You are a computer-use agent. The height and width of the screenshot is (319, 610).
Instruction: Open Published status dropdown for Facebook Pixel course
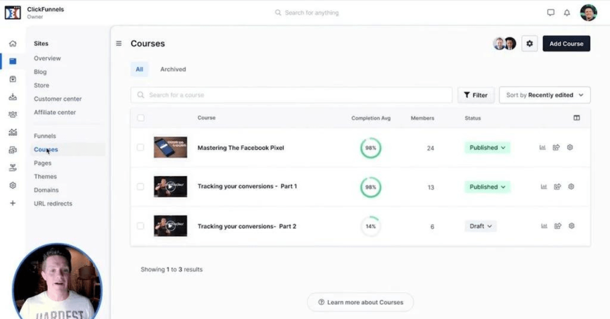(487, 148)
